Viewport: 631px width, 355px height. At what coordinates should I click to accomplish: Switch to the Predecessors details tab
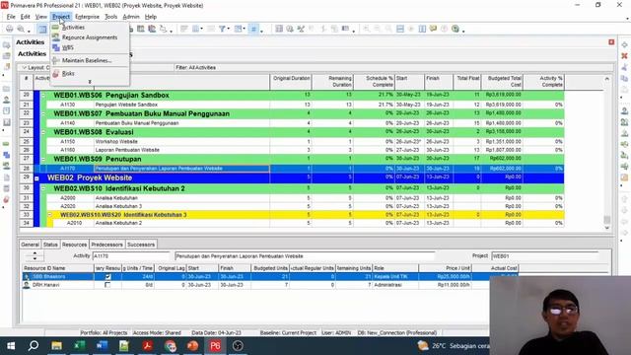(x=106, y=245)
